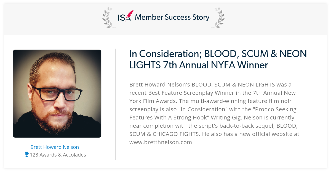Open the In Consideration story headline
The width and height of the screenshot is (331, 173).
click(218, 59)
